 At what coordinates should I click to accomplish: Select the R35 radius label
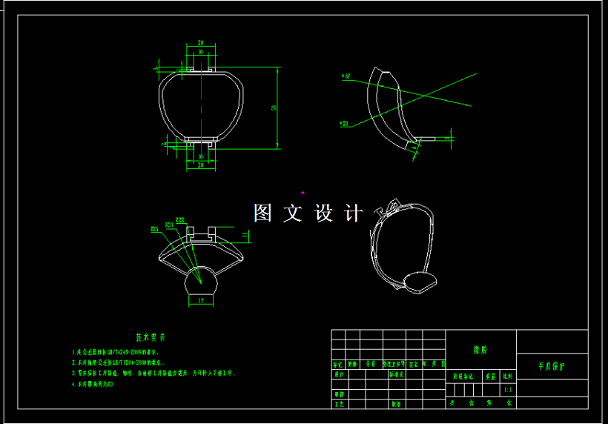coord(155,229)
